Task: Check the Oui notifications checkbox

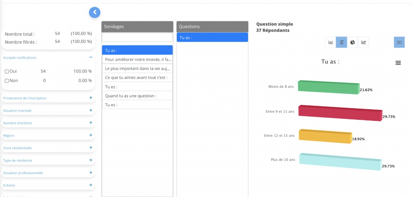Action: click(7, 71)
